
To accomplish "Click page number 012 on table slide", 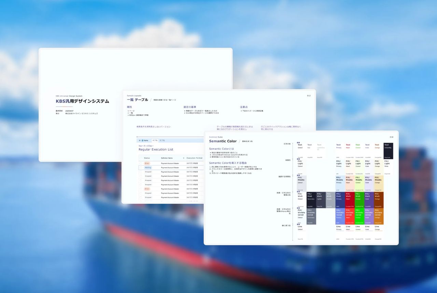I will 309,96.
